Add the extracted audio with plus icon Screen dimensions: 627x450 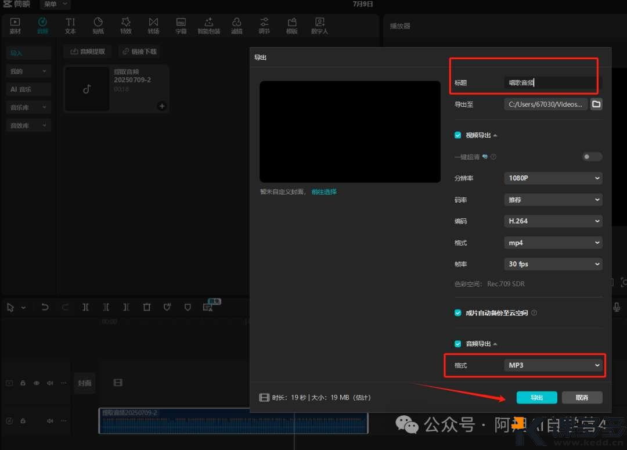(162, 106)
